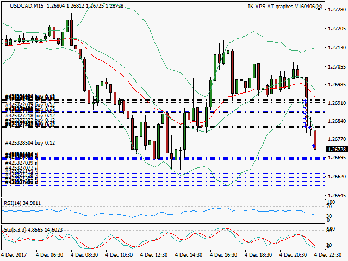Click the last red candlestick on chart
Image resolution: width=348 pixels, height=261 pixels.
click(315, 138)
